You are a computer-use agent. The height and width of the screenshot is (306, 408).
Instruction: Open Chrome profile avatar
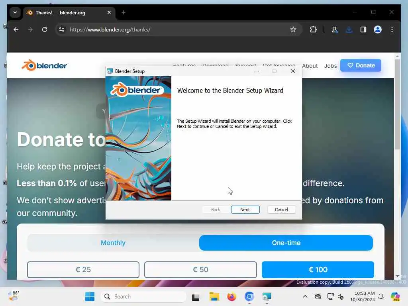click(x=378, y=29)
